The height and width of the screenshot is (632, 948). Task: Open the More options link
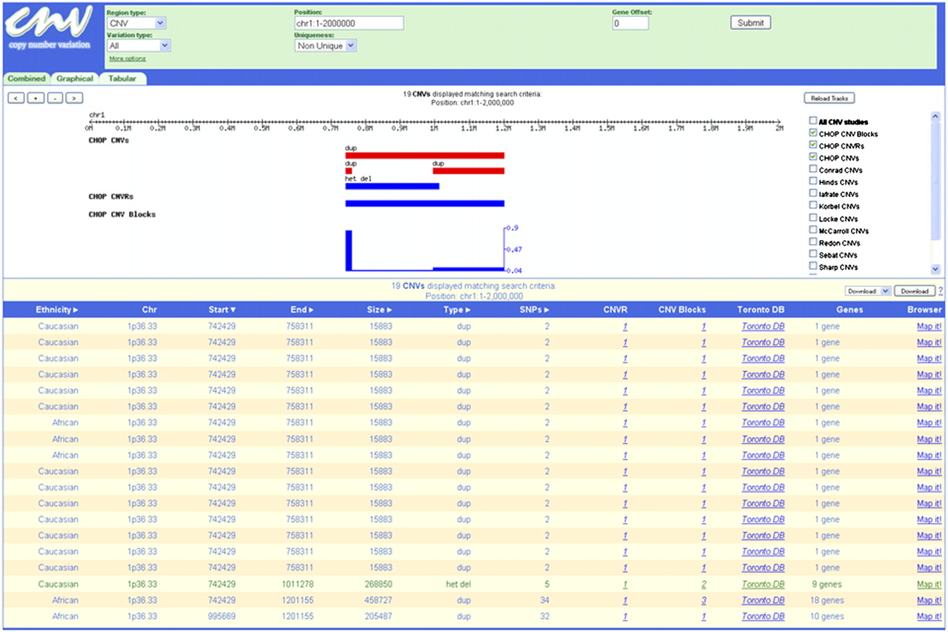click(127, 59)
